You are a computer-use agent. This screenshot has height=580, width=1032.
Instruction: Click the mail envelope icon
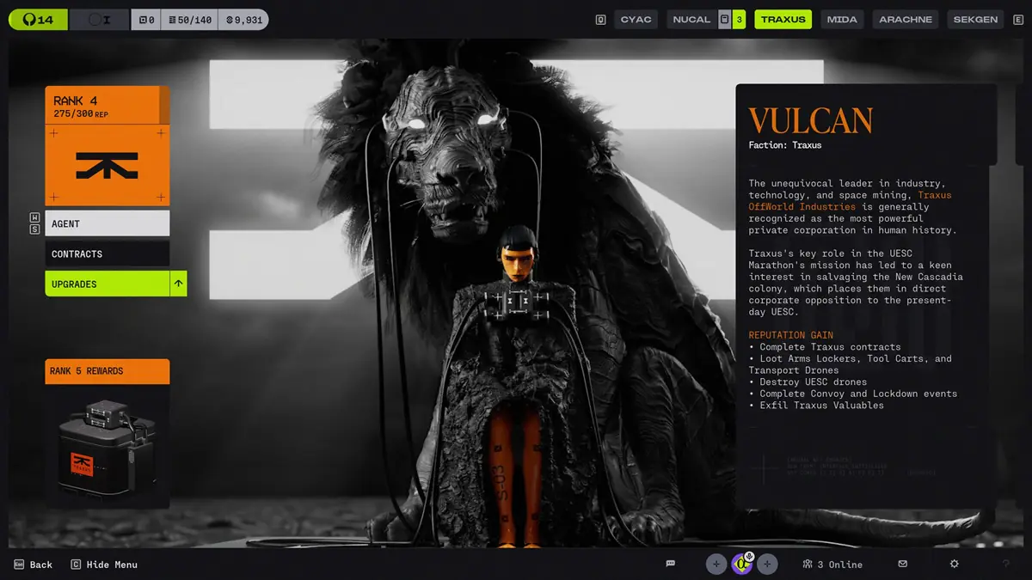click(x=902, y=564)
